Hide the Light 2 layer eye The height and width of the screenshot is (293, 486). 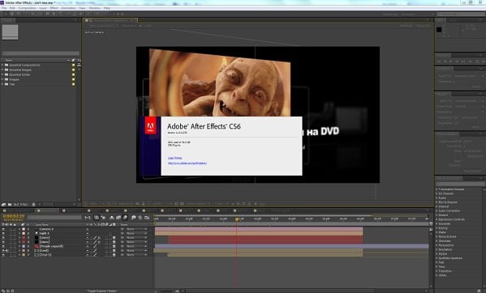pos(3,233)
